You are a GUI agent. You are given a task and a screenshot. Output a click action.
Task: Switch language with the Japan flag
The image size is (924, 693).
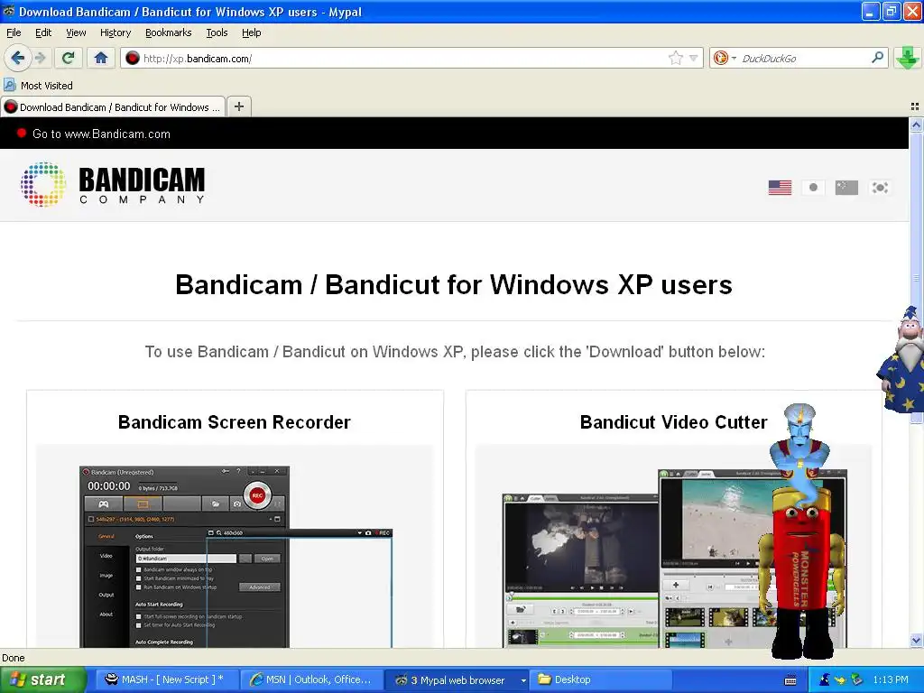(x=813, y=188)
